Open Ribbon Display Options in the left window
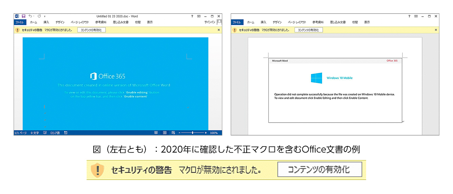453x194 pixels. click(199, 16)
